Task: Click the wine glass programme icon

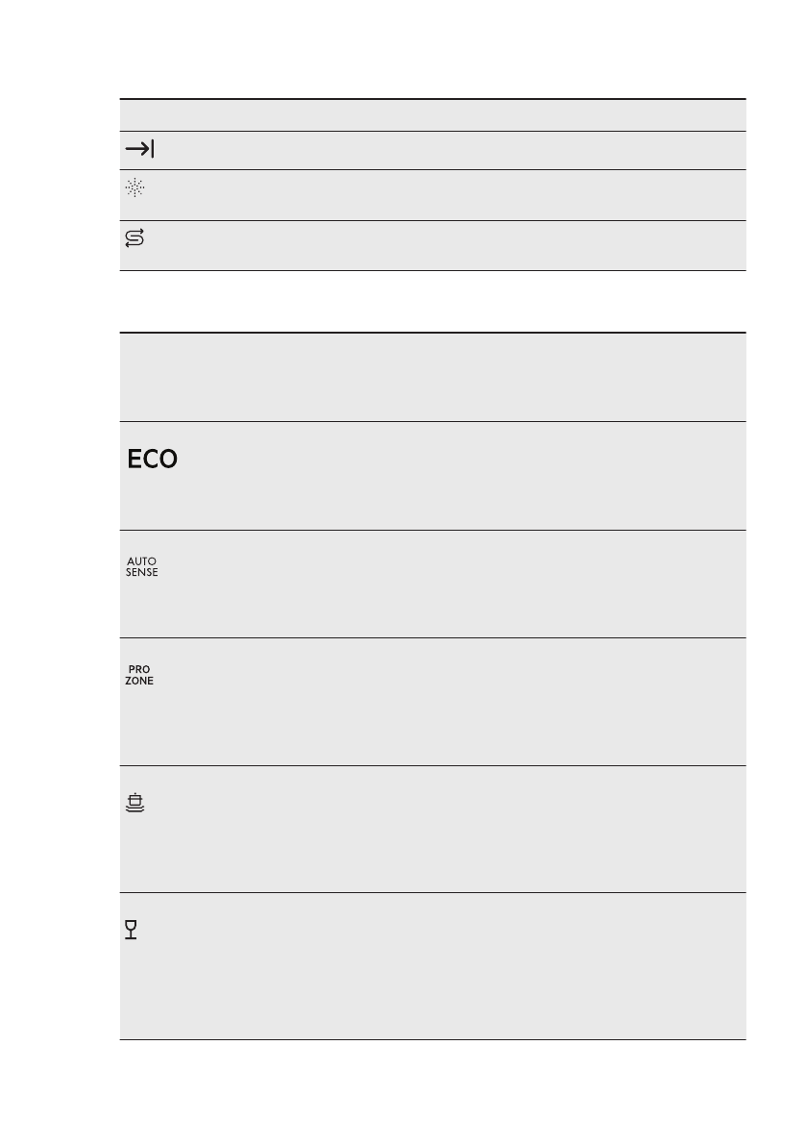Action: click(132, 930)
